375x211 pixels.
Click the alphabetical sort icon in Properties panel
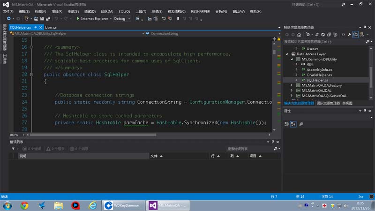(x=293, y=124)
